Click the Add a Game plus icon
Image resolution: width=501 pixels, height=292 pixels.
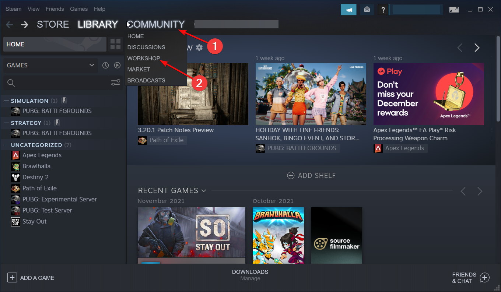click(12, 278)
